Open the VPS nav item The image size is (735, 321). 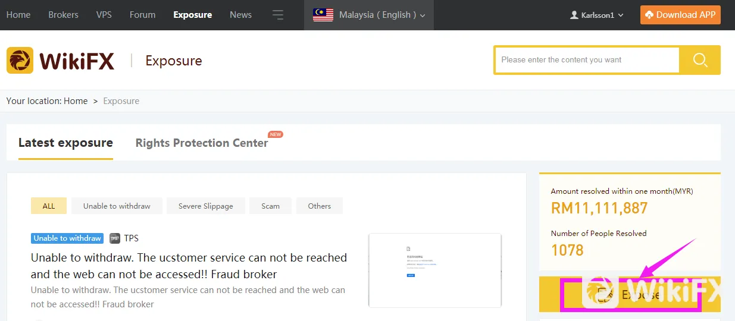click(x=104, y=15)
